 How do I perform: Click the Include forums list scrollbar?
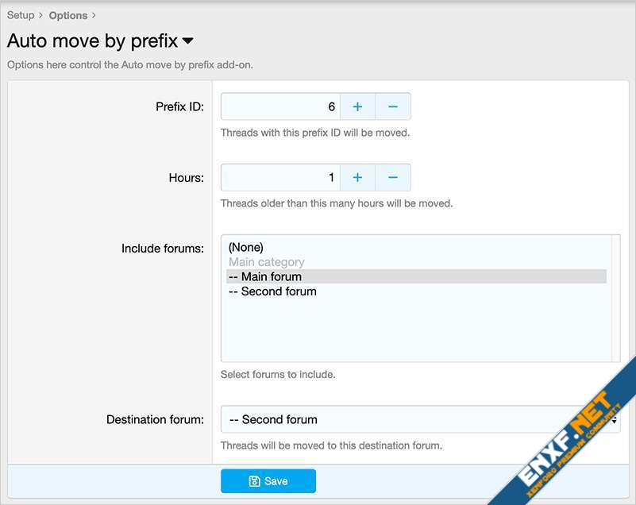click(615, 298)
